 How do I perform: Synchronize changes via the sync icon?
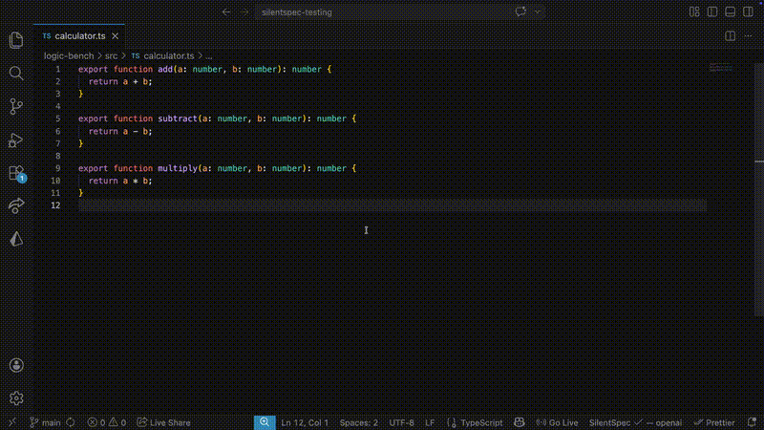71,422
